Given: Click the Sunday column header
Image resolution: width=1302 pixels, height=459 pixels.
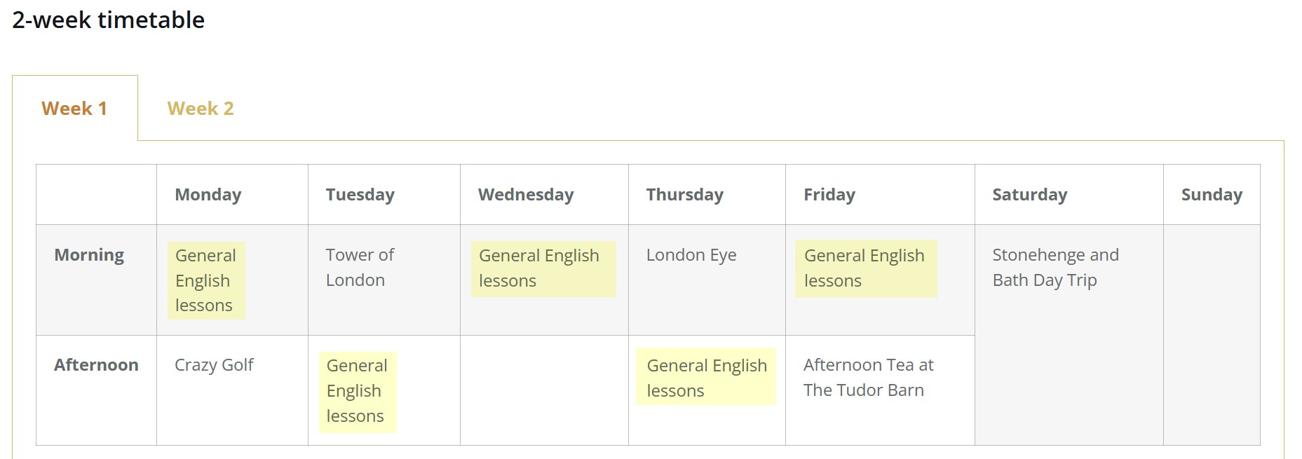Looking at the screenshot, I should [x=1212, y=194].
